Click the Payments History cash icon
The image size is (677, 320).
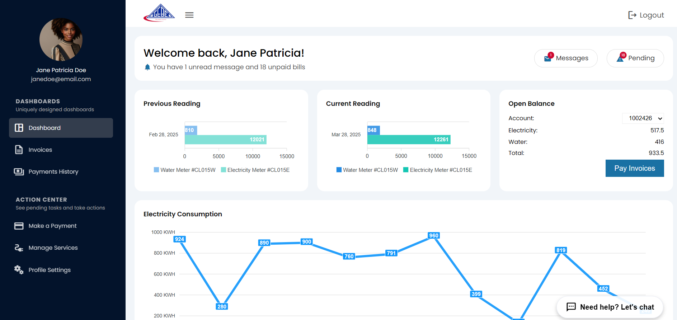coord(19,171)
